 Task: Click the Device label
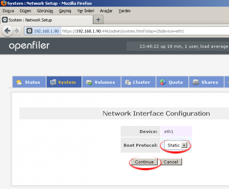[148, 132]
